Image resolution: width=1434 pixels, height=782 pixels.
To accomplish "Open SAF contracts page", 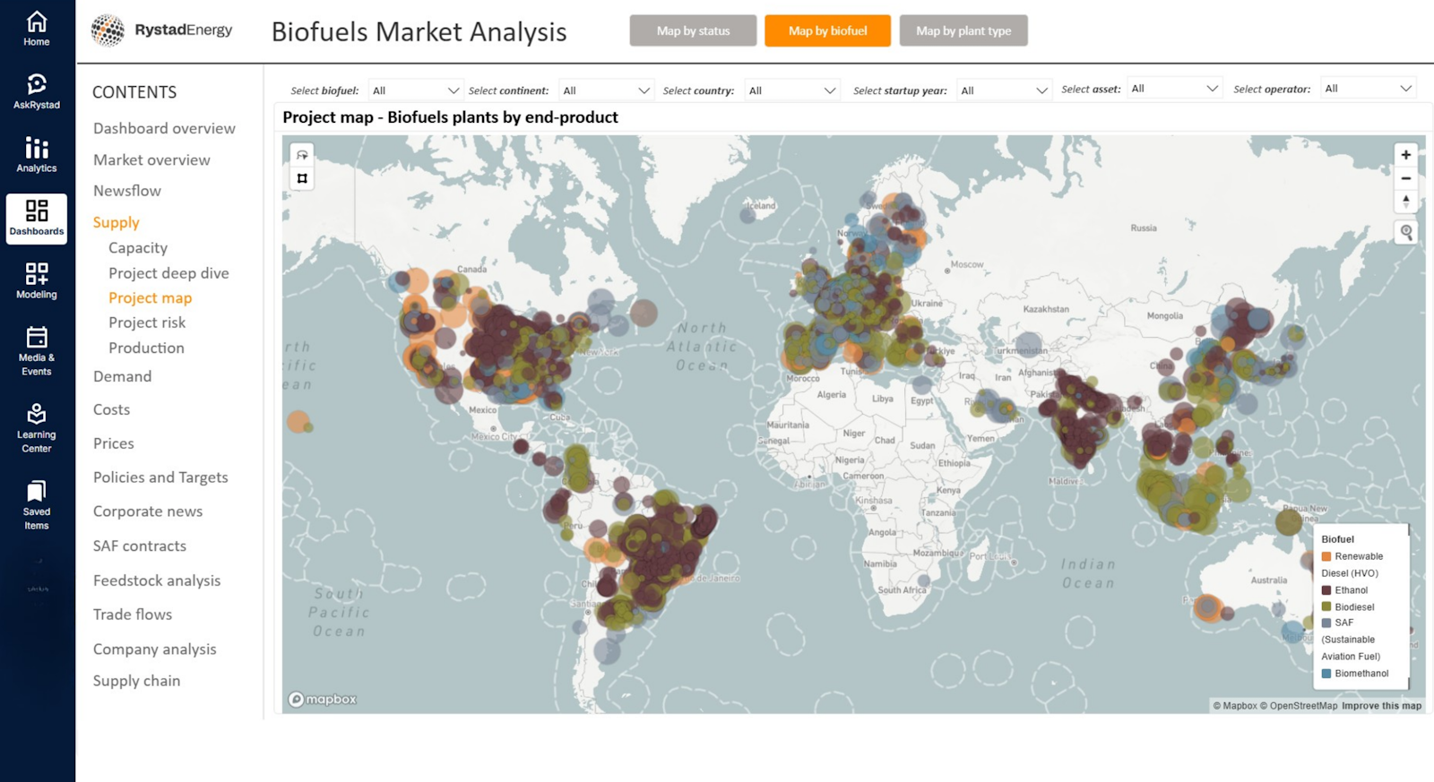I will point(140,546).
